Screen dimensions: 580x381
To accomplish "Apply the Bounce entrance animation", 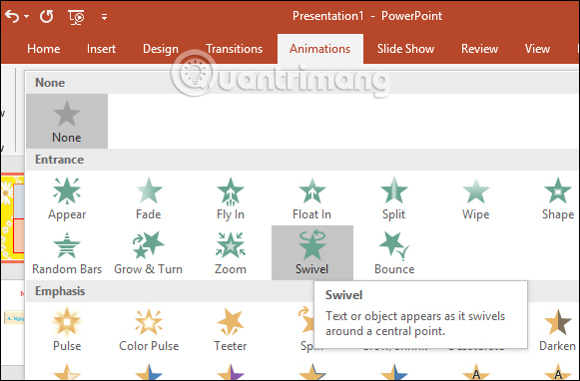I will (x=394, y=253).
